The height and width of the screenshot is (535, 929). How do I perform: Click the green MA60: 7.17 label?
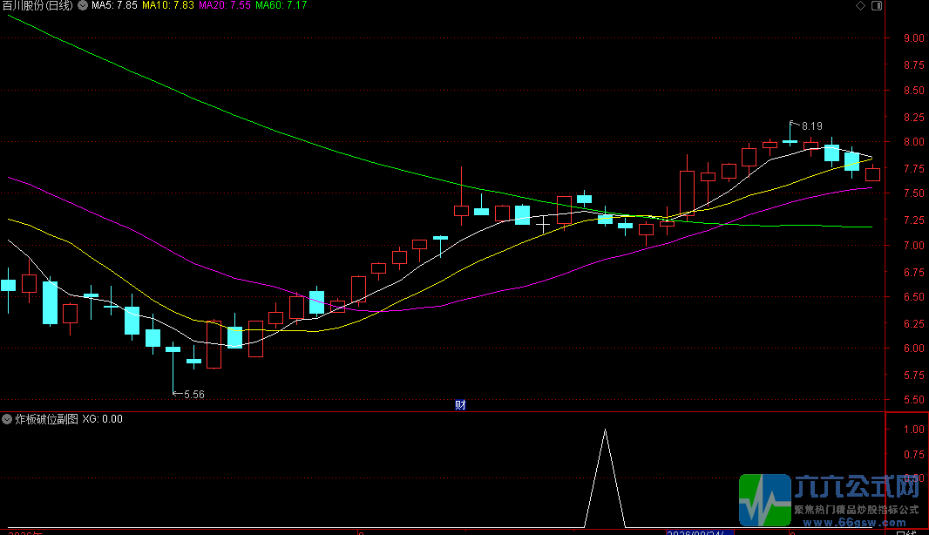(x=281, y=5)
